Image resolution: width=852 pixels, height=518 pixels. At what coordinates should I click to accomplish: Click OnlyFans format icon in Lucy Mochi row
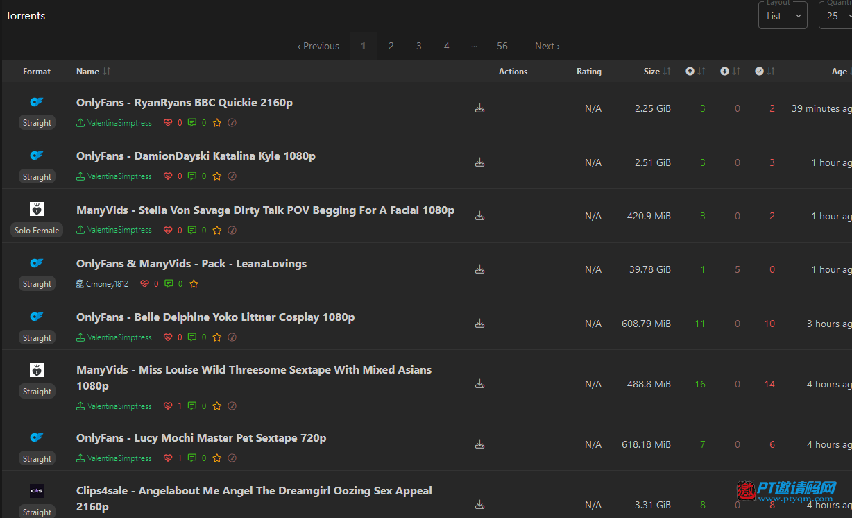tap(37, 437)
